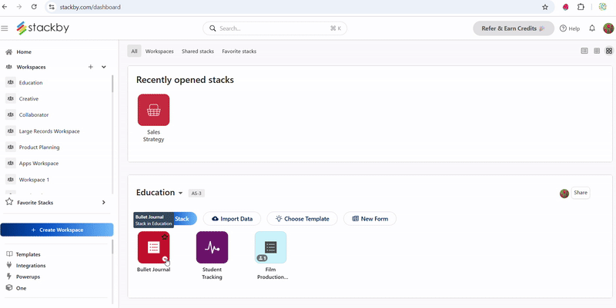This screenshot has width=616, height=308.
Task: Click the hamburger menu icon beside logo
Action: [5, 28]
